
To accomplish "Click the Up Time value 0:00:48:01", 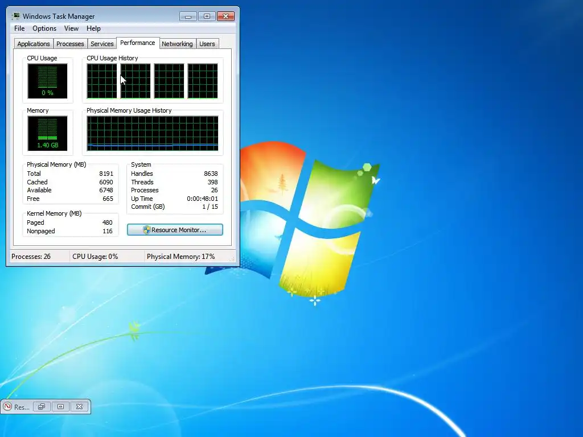I will (x=202, y=199).
